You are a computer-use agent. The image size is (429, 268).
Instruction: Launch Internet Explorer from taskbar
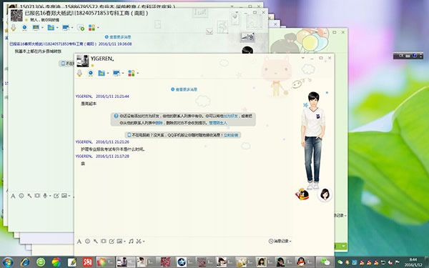(25, 262)
